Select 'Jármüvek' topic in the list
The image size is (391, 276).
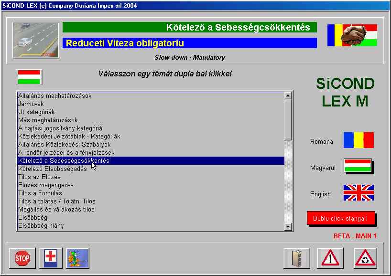[x=151, y=104]
